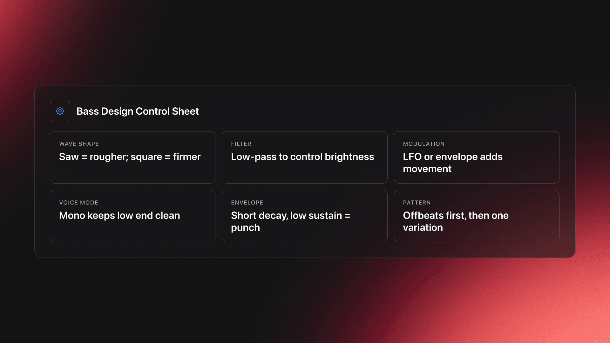Image resolution: width=610 pixels, height=343 pixels.
Task: Click blank space inside Filter card
Action: click(x=304, y=173)
